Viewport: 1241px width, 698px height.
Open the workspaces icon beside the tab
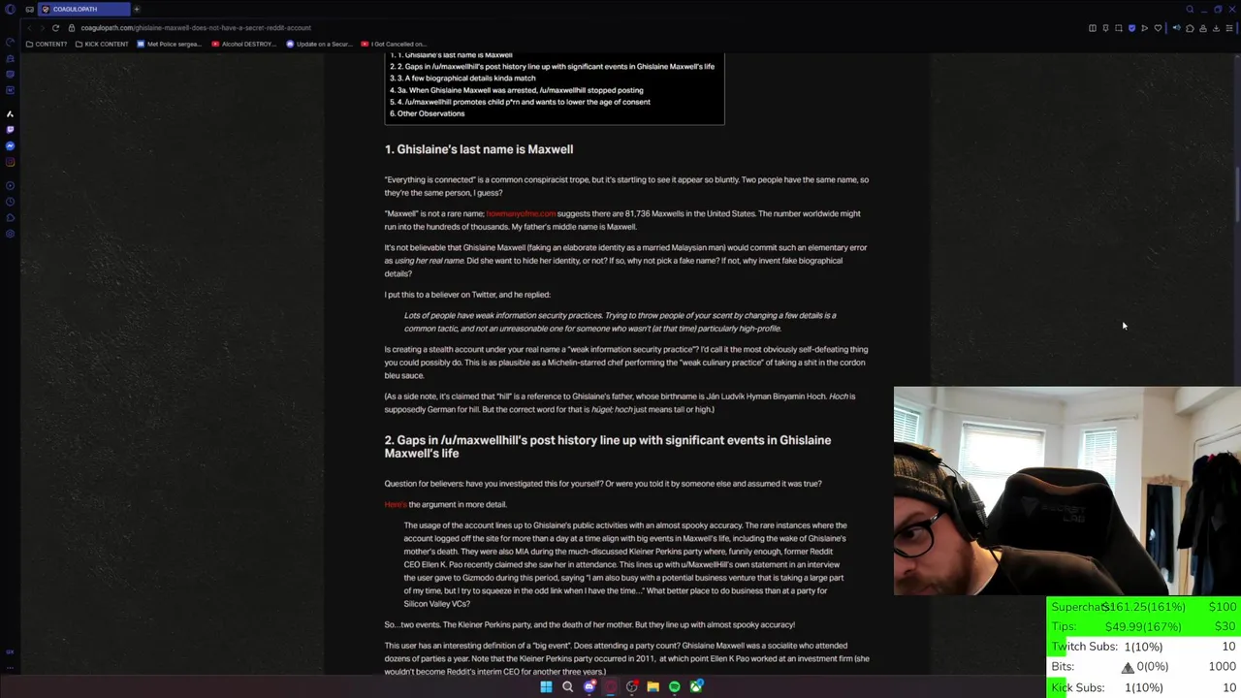coord(29,9)
